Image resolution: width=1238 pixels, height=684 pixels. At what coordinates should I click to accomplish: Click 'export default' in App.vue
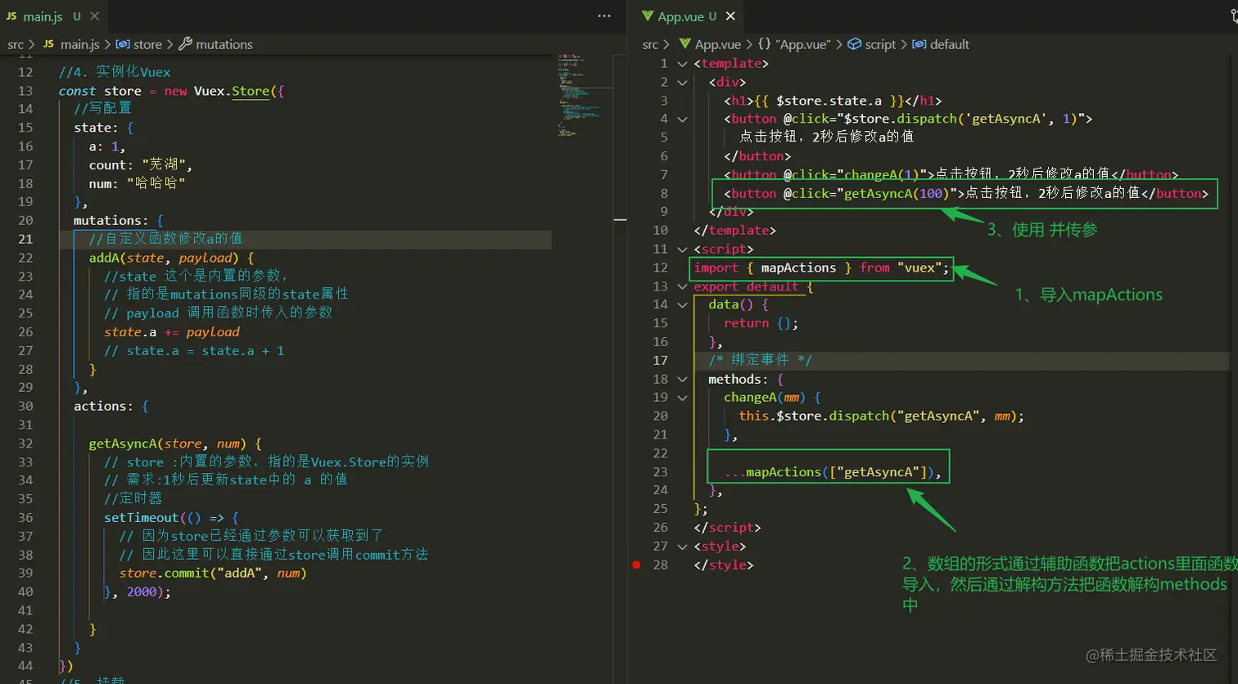(746, 286)
